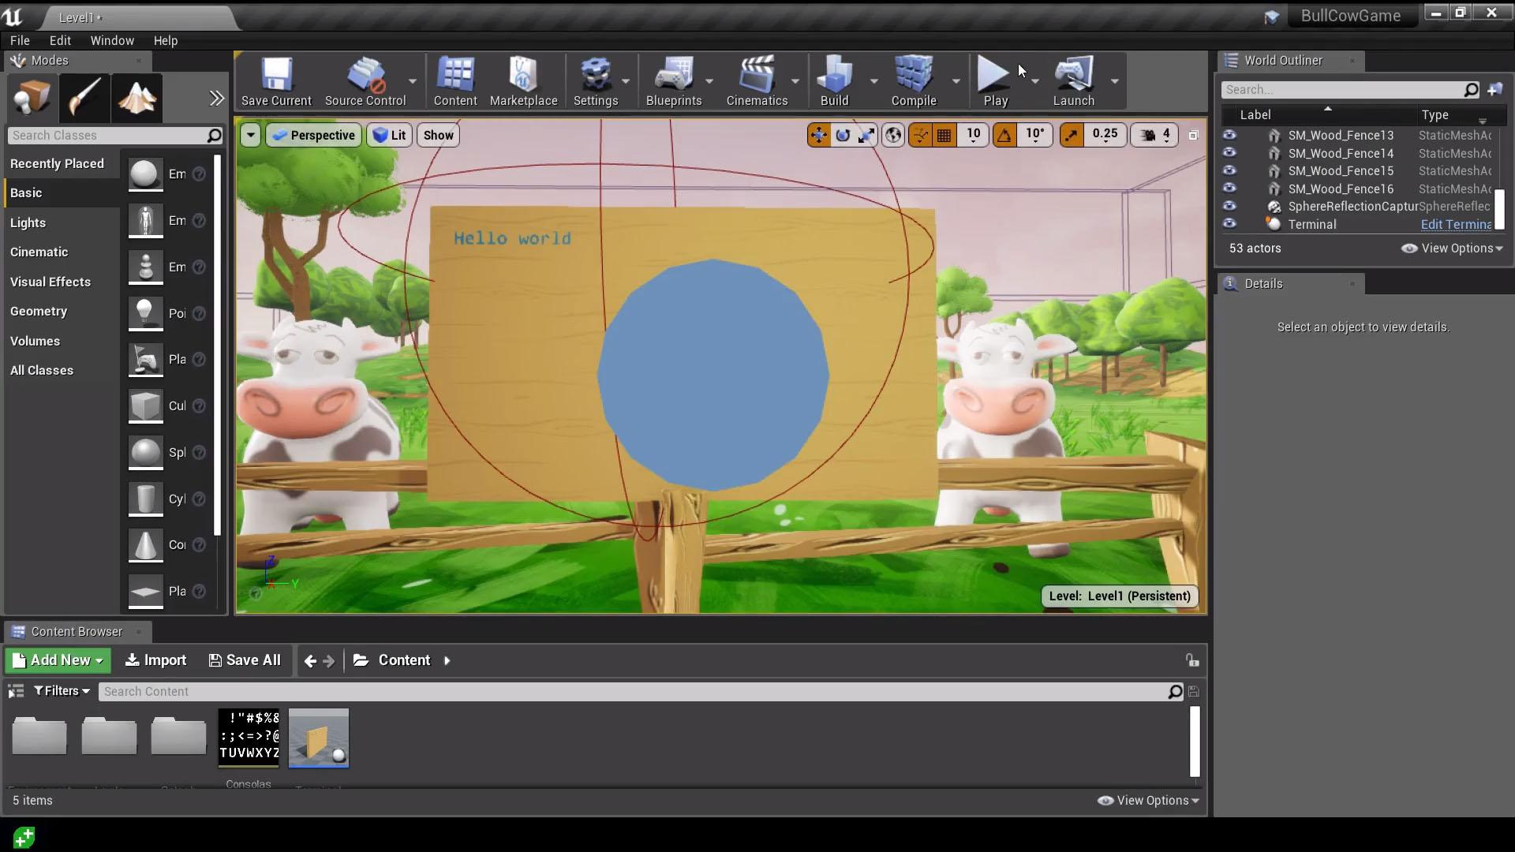Click the Edit Terminal link

pyautogui.click(x=1456, y=224)
